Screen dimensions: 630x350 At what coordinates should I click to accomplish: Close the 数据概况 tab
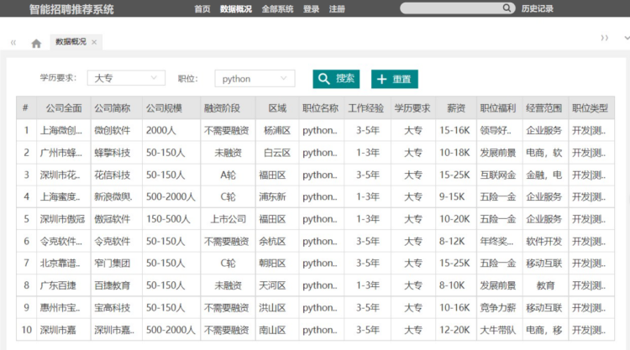point(94,42)
